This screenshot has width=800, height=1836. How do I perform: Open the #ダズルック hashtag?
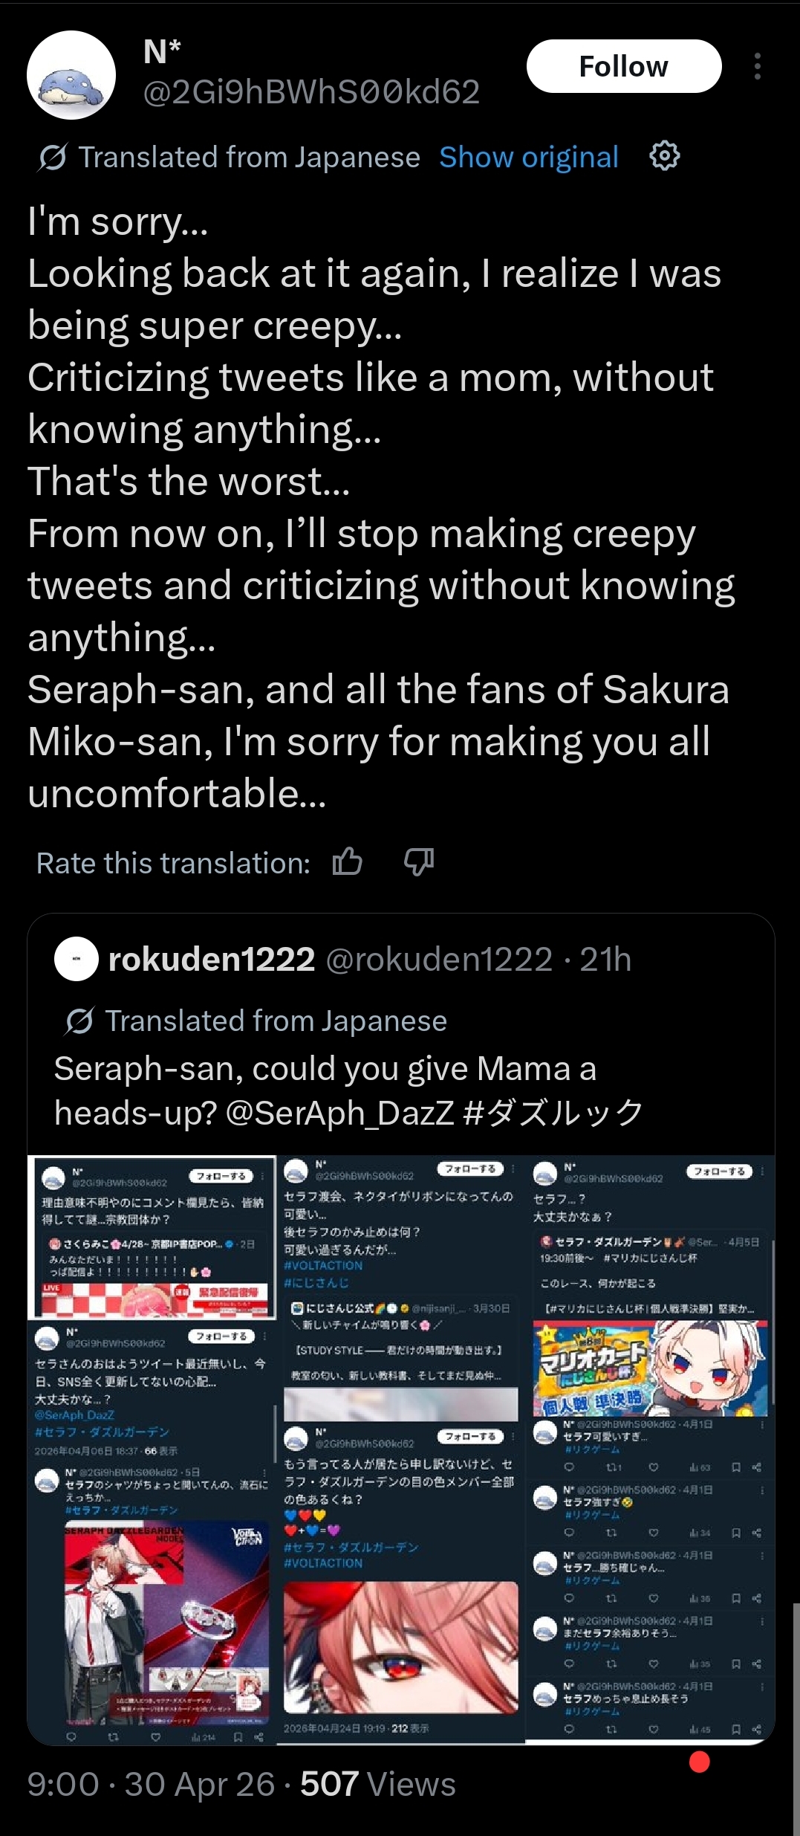[553, 1113]
